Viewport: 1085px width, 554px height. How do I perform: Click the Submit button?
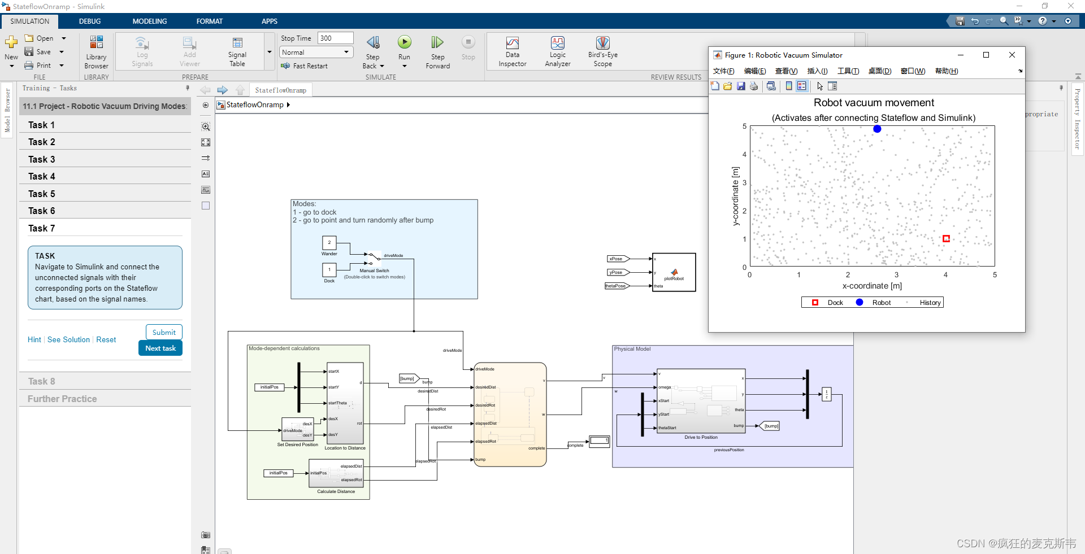pos(164,333)
